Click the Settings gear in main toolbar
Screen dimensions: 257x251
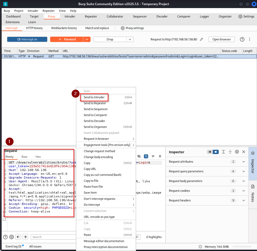pyautogui.click(x=240, y=16)
